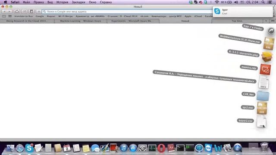This screenshot has width=276, height=155.
Task: Click iCloud bookmark in favorites bar
Action: click(198, 16)
